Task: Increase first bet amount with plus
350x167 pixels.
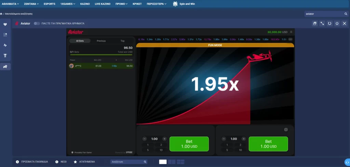Action: point(164,139)
